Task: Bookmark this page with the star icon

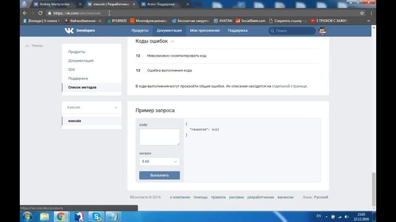Action: (362, 13)
